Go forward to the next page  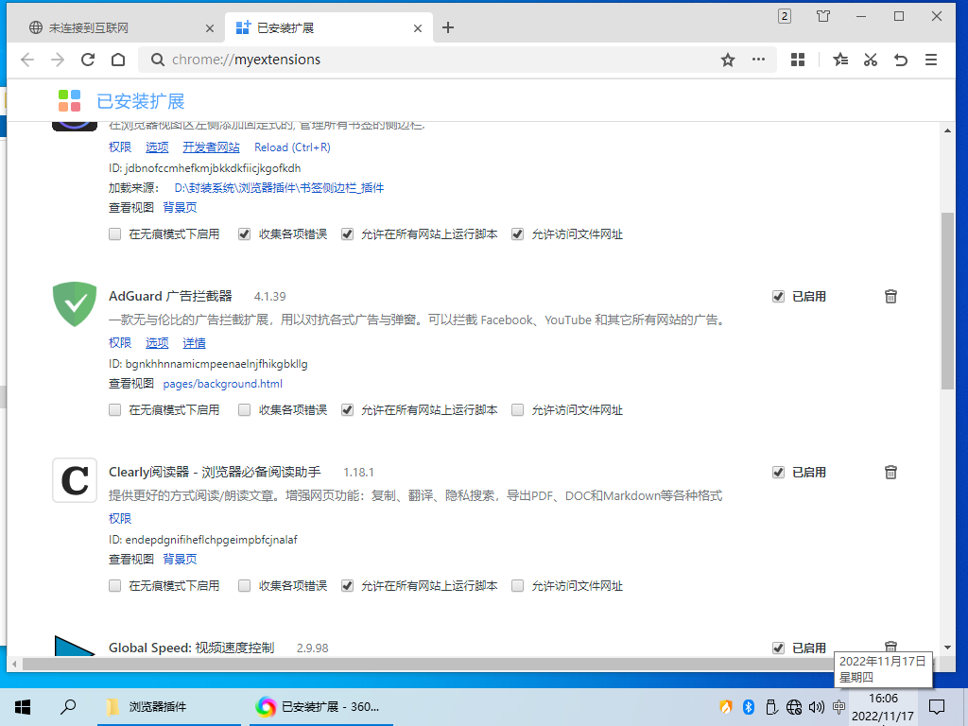(58, 60)
